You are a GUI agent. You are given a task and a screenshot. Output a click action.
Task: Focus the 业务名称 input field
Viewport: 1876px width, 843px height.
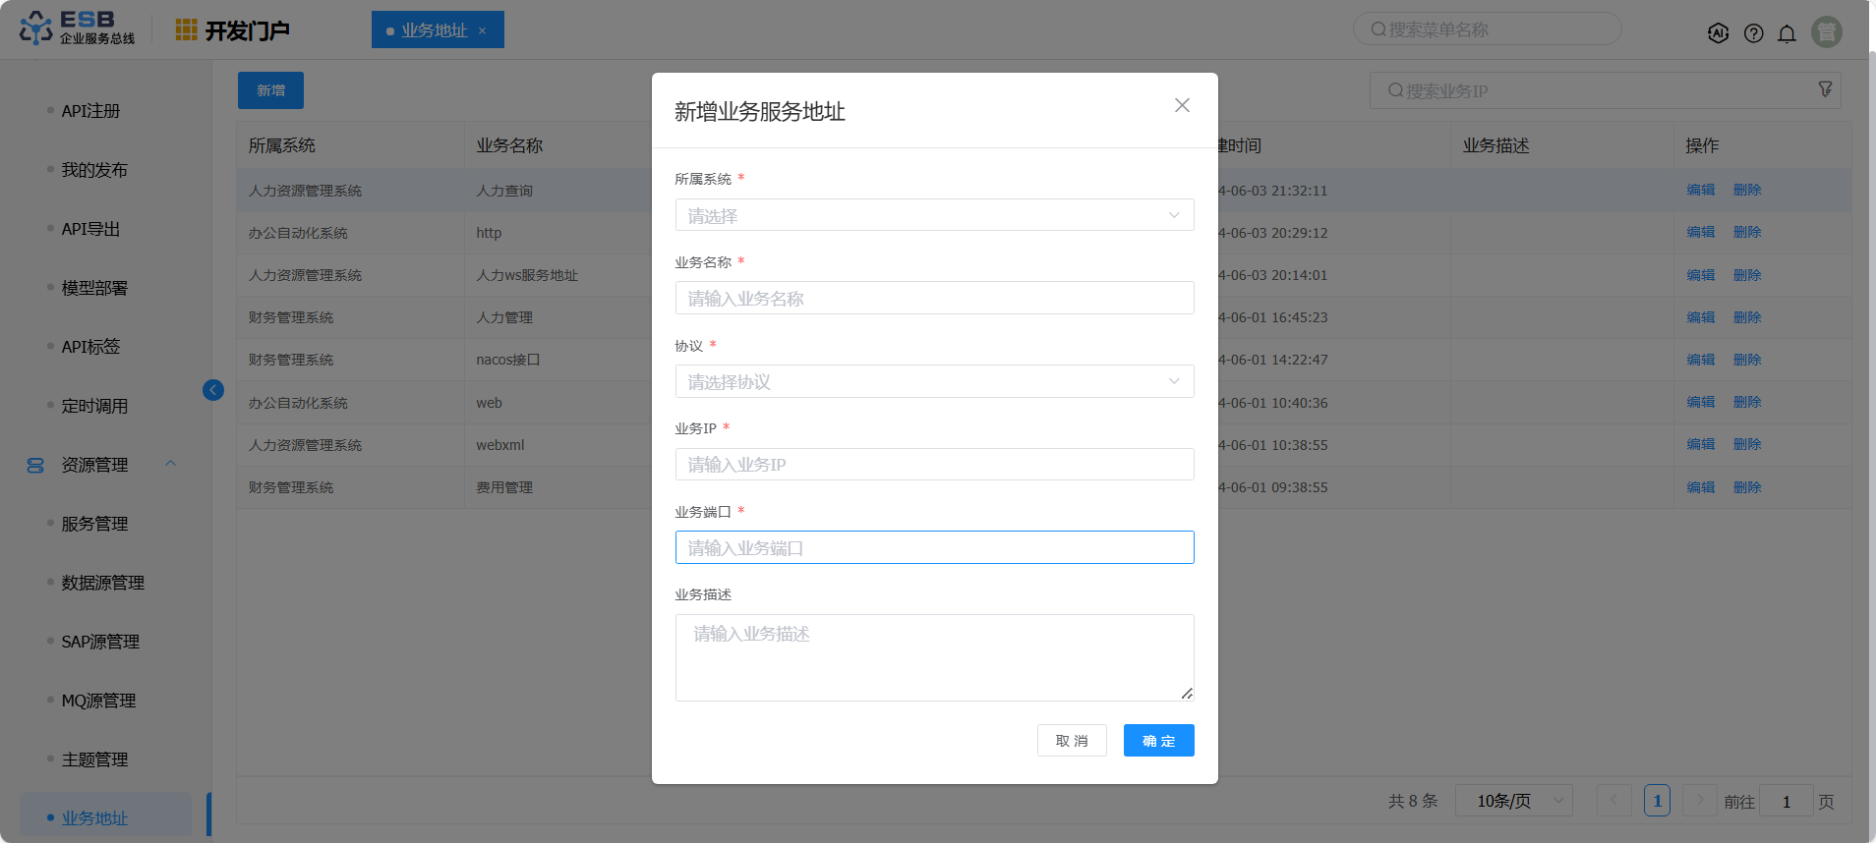pyautogui.click(x=934, y=298)
